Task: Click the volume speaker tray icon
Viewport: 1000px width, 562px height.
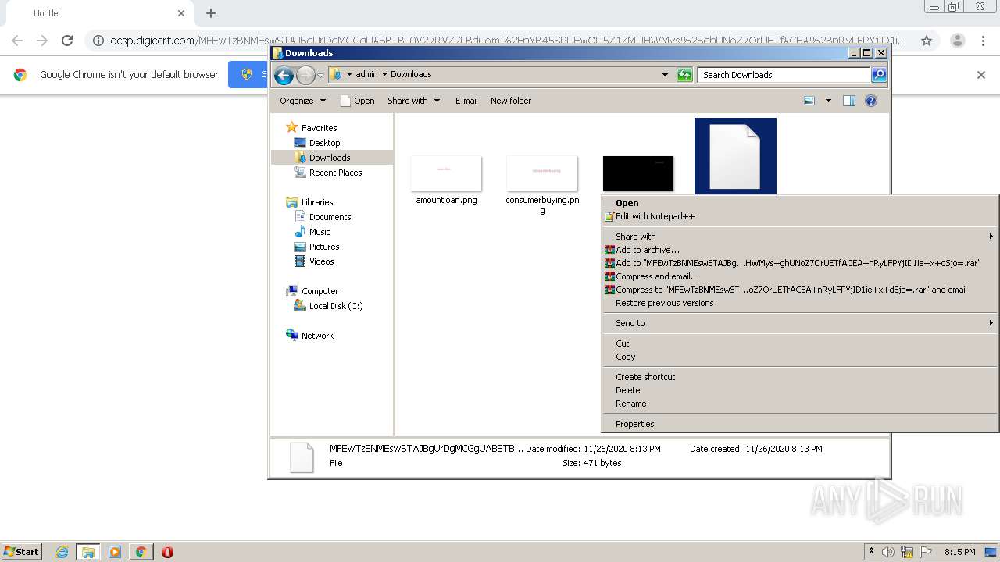Action: tap(887, 552)
